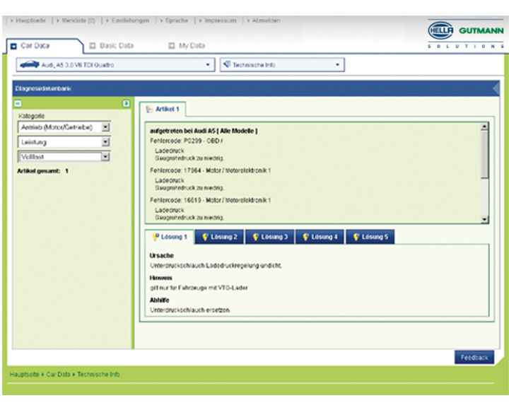Click the Basic Data tab icon
Screen dimensions: 509x410
click(x=92, y=46)
